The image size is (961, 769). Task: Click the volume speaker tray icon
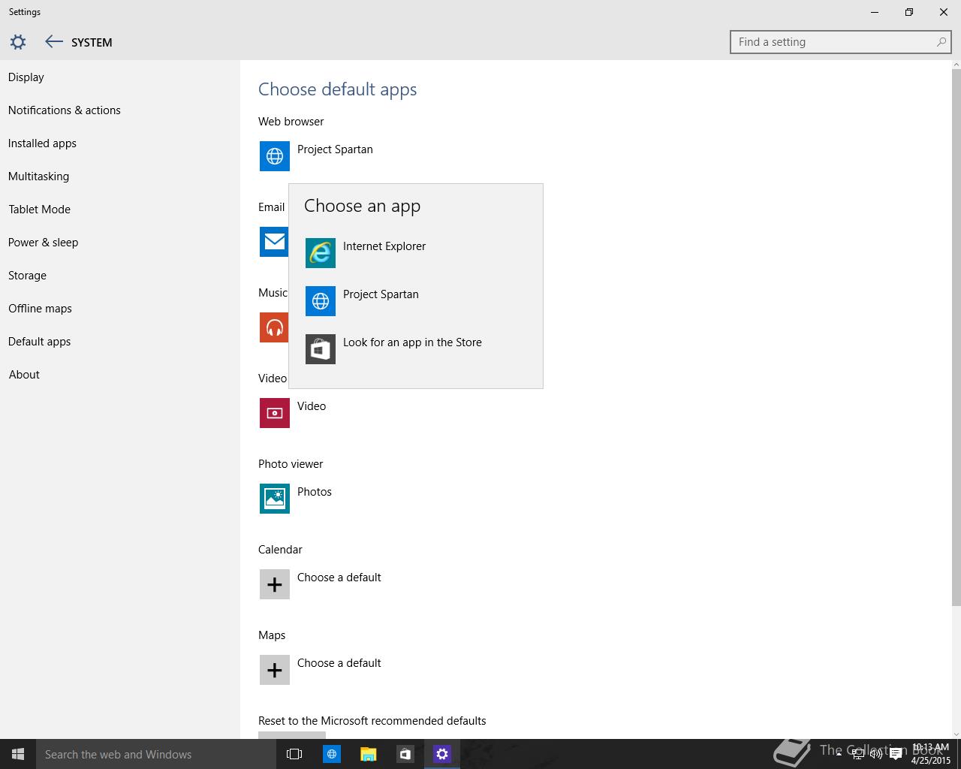coord(876,755)
